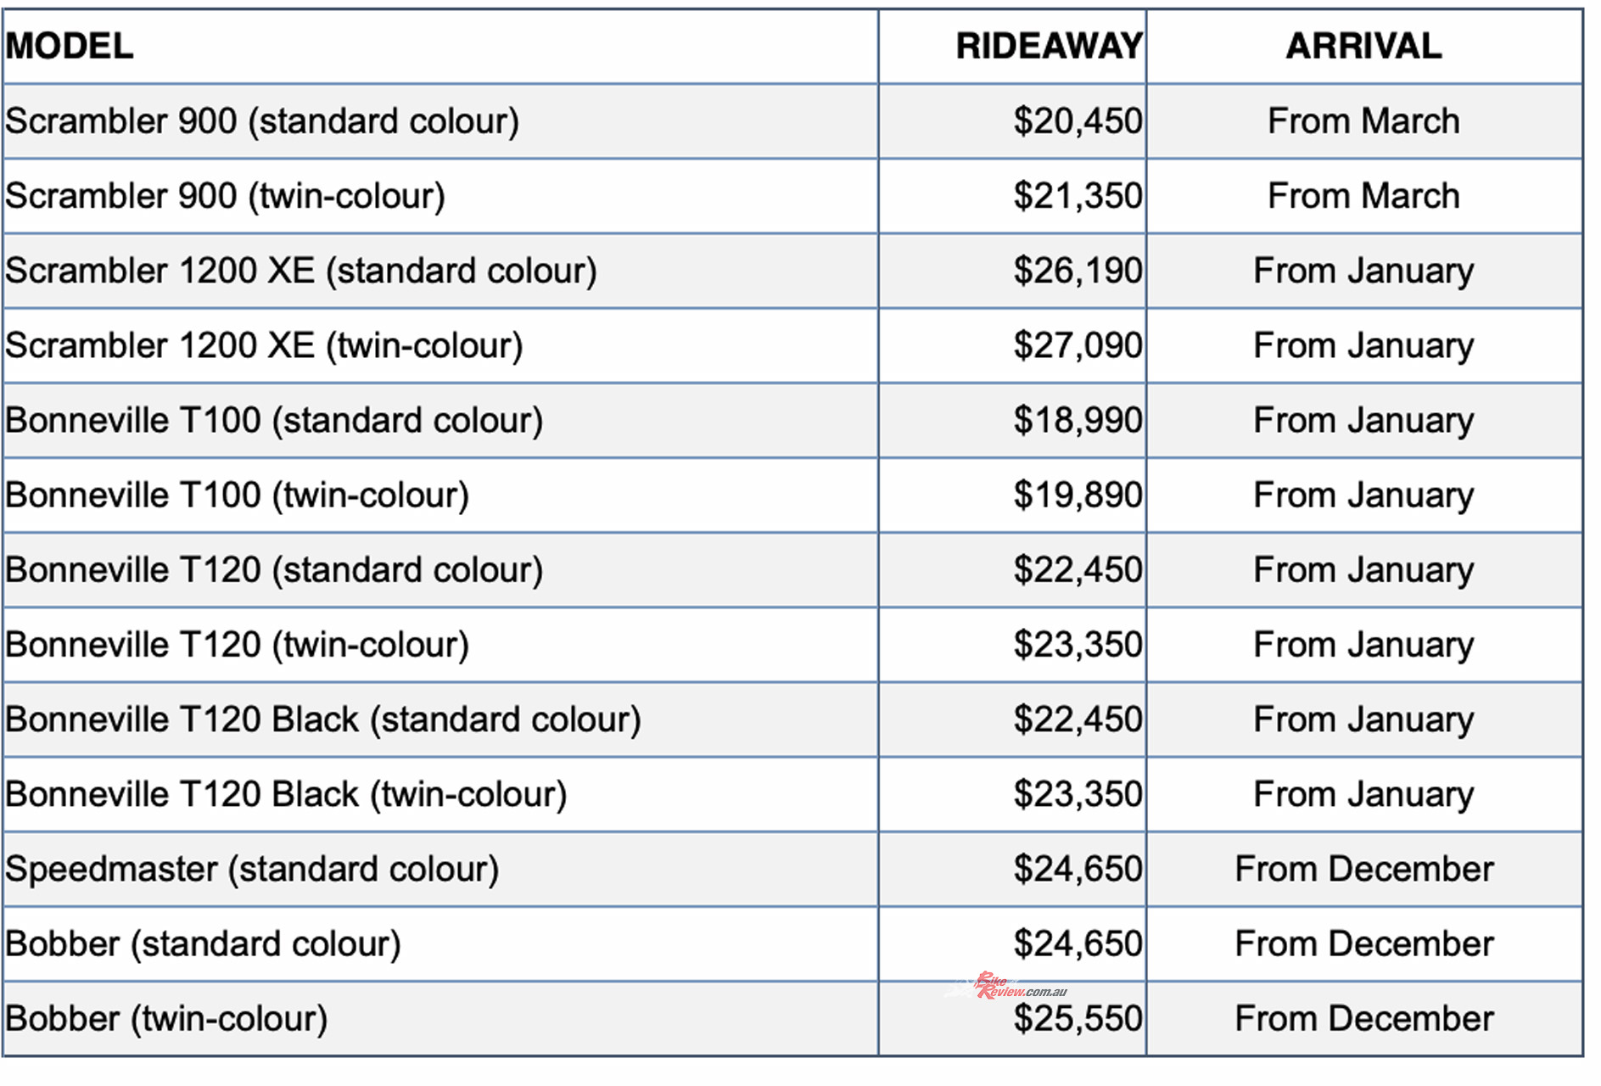The height and width of the screenshot is (1086, 1601).
Task: Select the Scrambler 900 (standard colour) cell
Action: (x=262, y=121)
